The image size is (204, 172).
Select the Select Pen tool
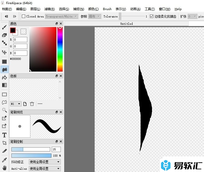[x=4, y=118]
